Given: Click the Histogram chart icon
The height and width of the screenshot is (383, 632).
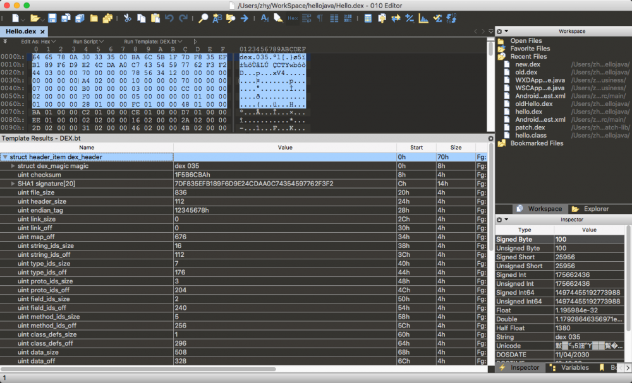Looking at the screenshot, I should pos(423,18).
